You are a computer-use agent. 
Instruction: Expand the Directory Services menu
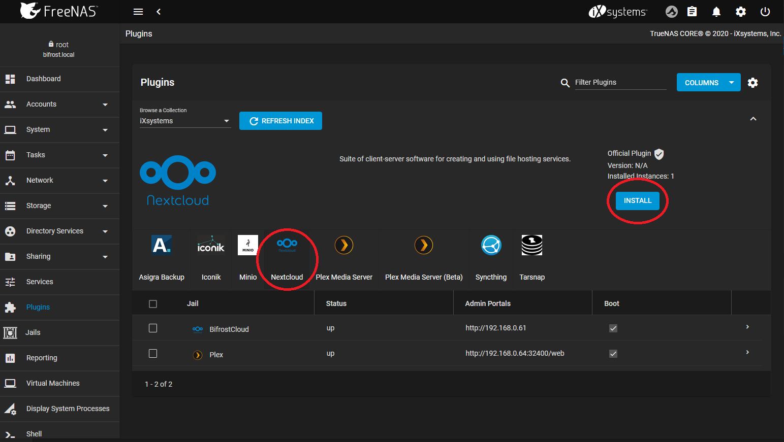coord(59,231)
